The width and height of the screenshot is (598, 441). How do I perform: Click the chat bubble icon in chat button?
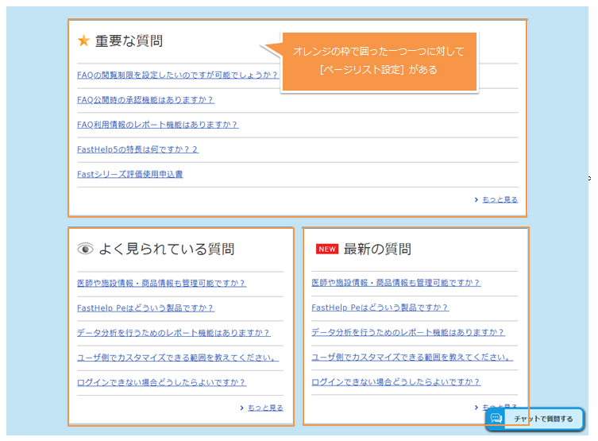[x=496, y=418]
